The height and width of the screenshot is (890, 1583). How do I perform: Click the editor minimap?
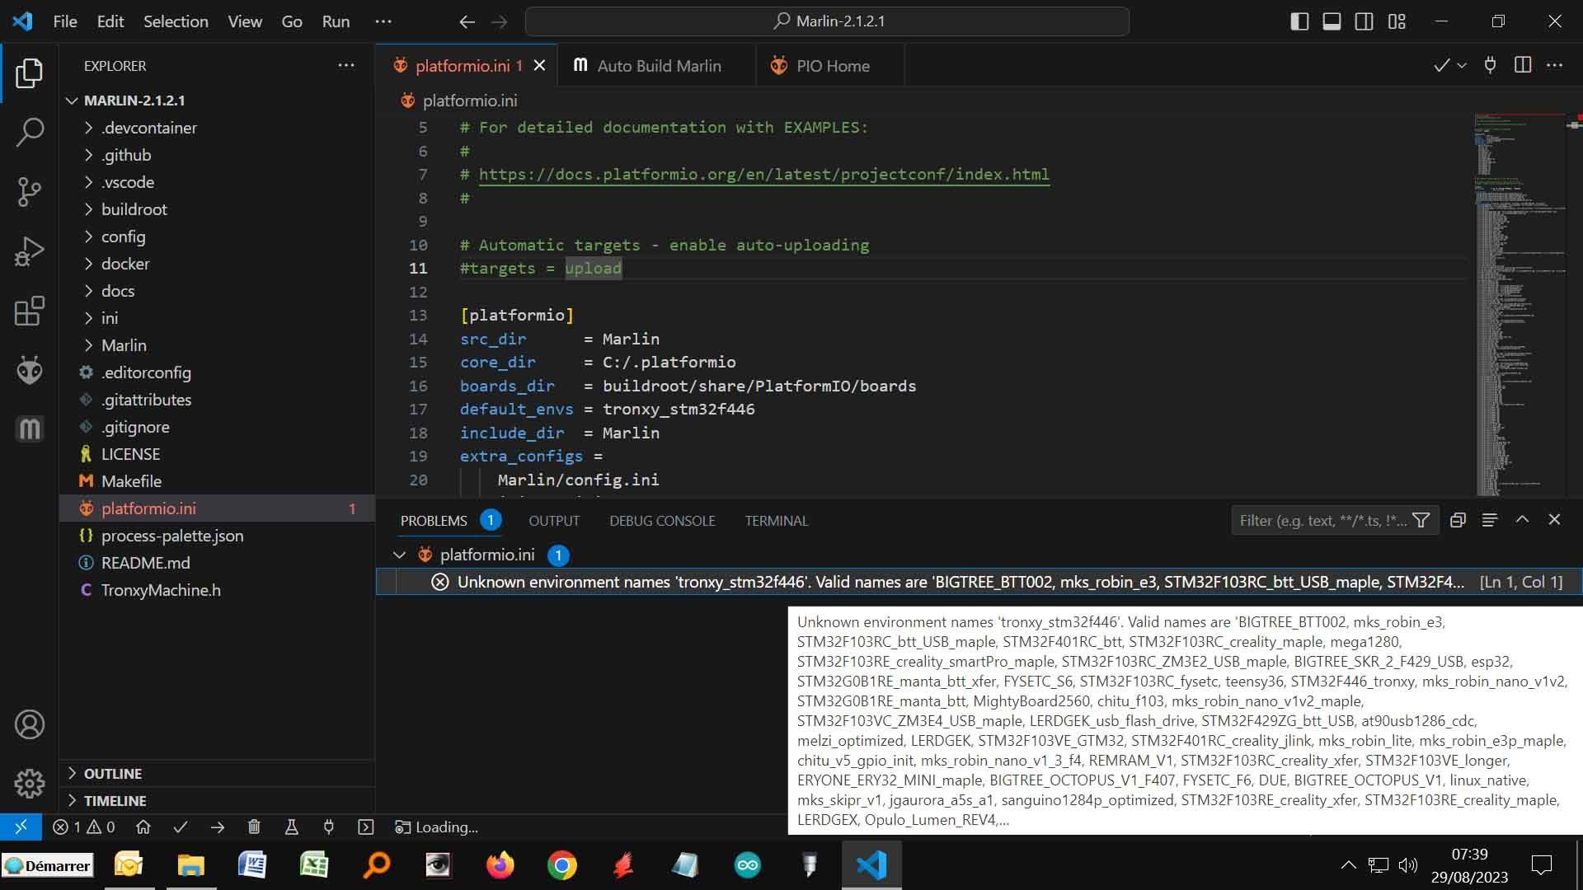click(1520, 305)
